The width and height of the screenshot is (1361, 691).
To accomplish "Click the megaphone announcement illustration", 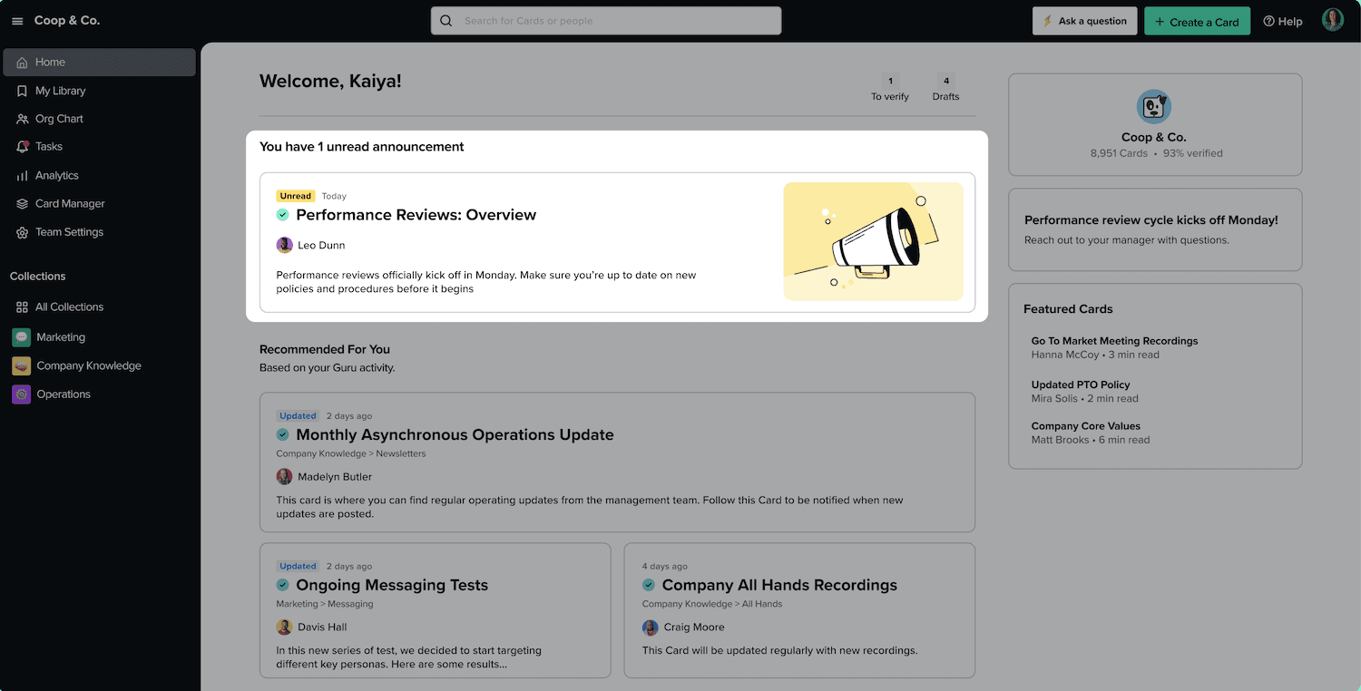I will tap(873, 241).
